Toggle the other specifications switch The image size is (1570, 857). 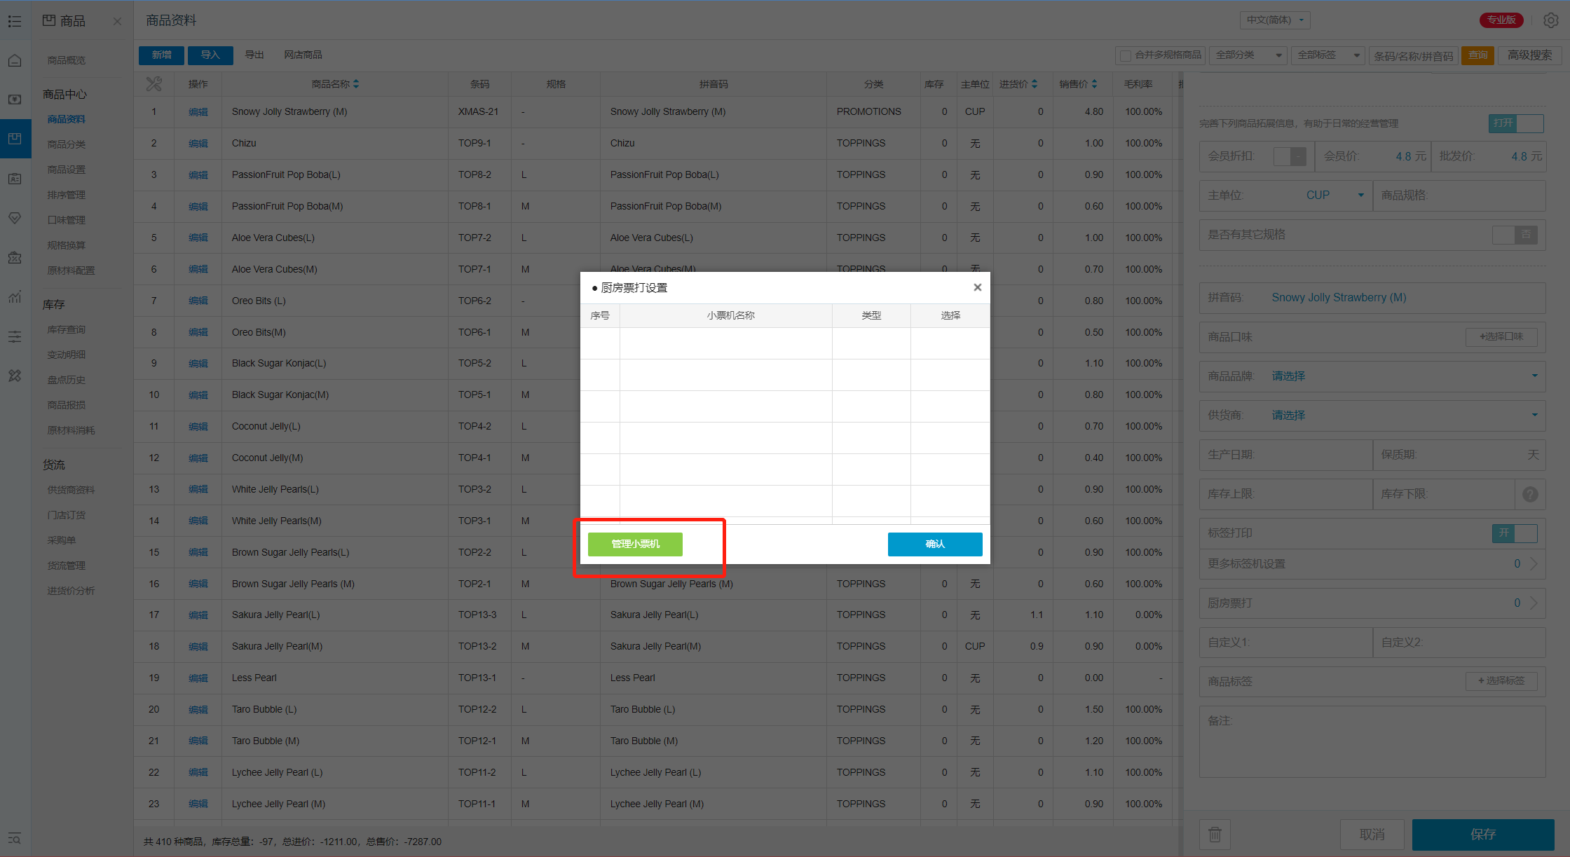[1514, 235]
